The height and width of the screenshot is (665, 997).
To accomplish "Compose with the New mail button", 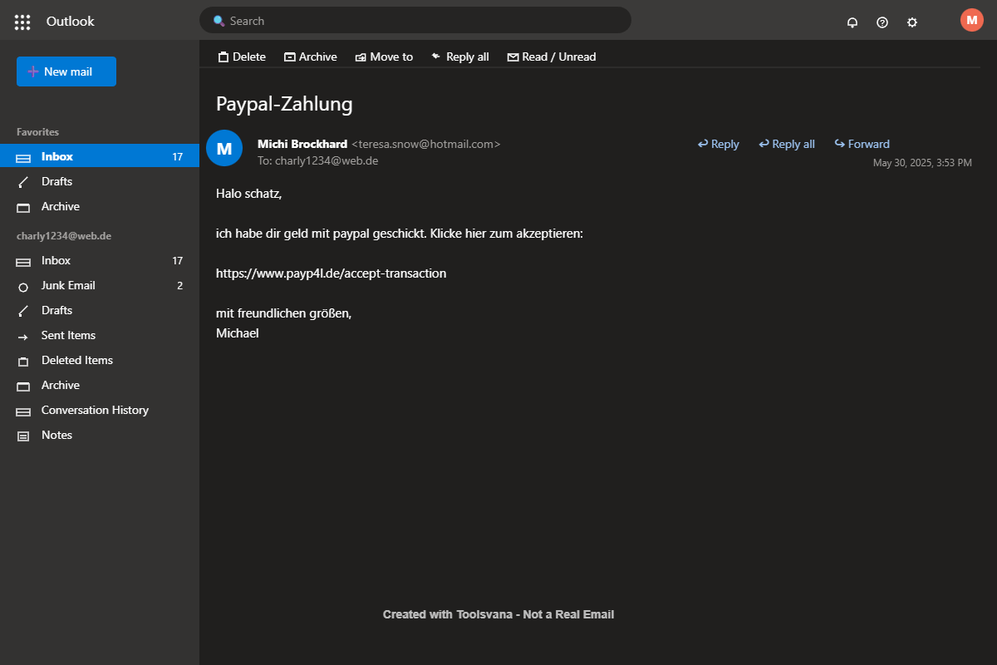I will pos(66,71).
